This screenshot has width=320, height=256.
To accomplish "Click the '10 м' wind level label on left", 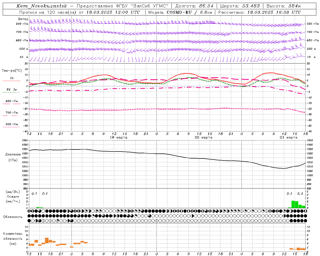I will coord(24,57).
